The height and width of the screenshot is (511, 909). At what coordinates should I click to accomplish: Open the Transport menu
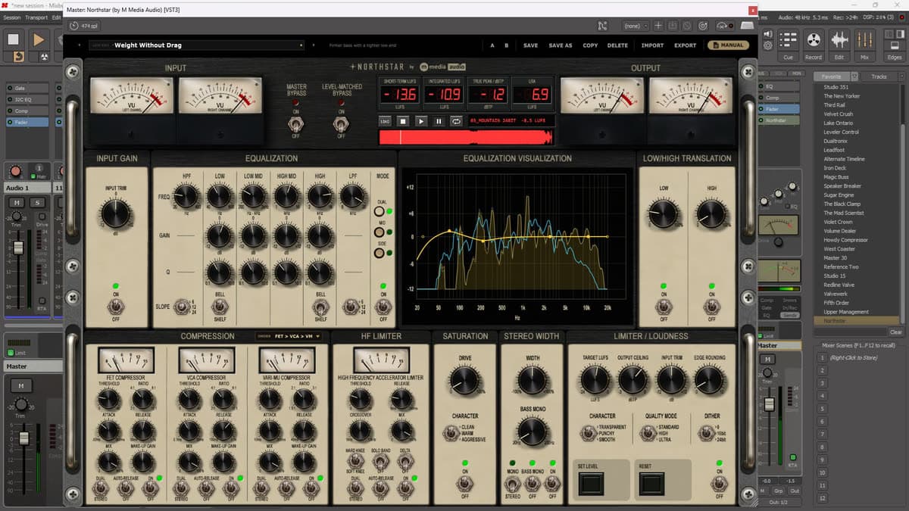coord(36,17)
